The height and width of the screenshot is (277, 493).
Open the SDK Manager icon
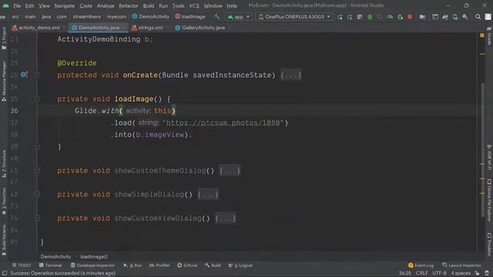465,17
